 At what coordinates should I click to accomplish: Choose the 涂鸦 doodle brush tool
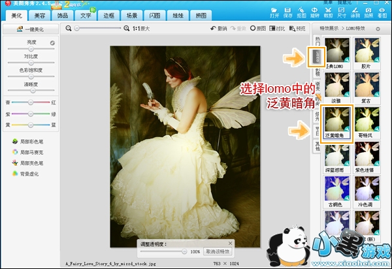tap(355, 13)
